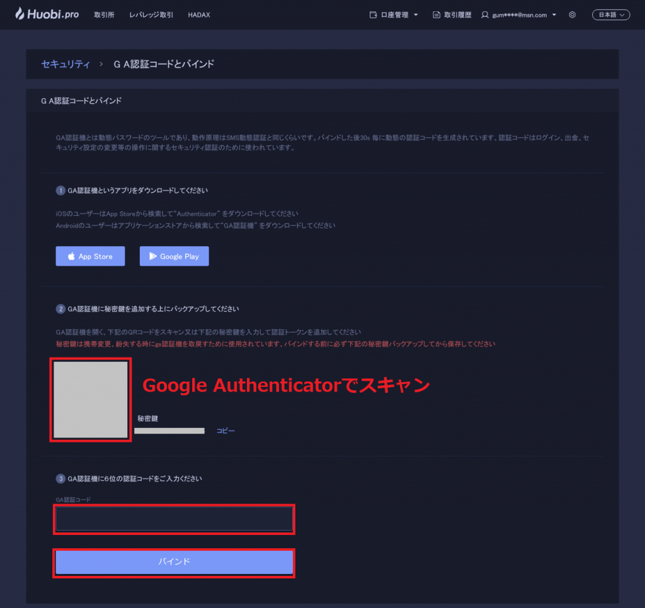
Task: Click the Huobi.pro flame logo
Action: [x=20, y=14]
